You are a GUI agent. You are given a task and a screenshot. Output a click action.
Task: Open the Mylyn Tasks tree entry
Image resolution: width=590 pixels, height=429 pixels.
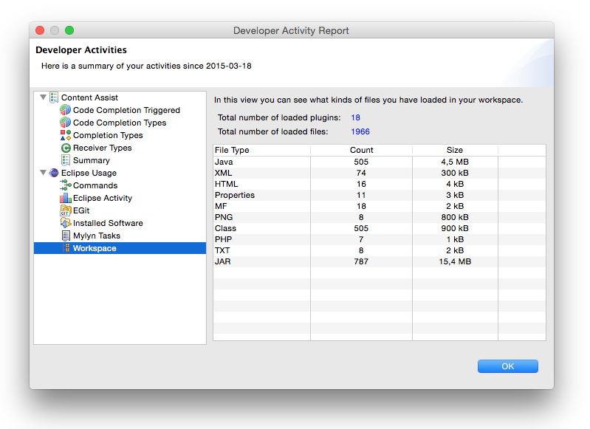pos(96,236)
